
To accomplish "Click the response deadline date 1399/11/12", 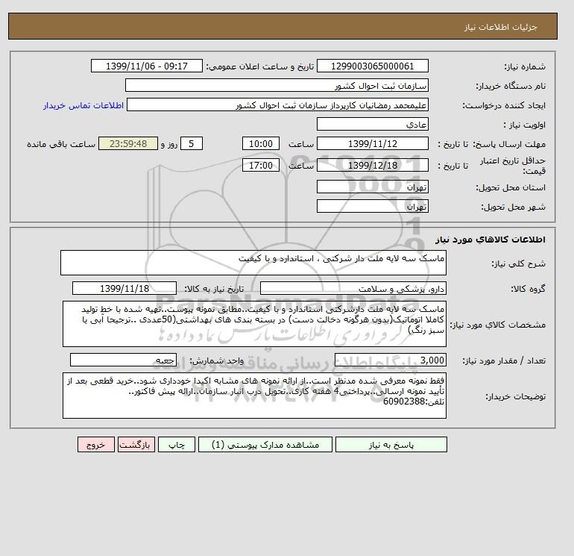I will (372, 144).
